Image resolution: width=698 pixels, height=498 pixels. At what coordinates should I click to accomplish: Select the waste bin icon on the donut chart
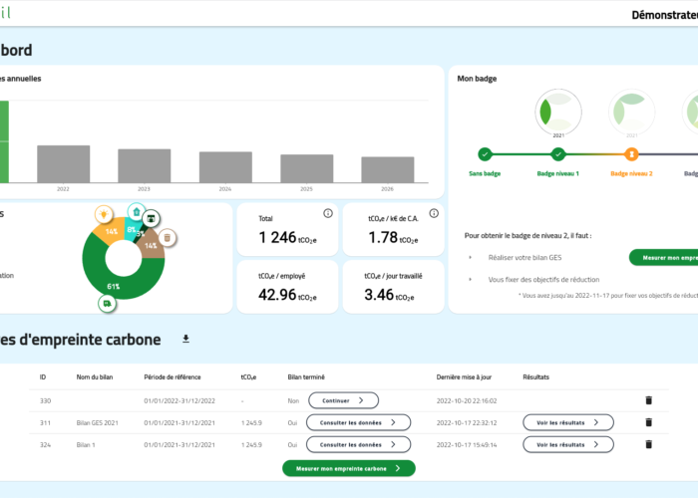tap(168, 237)
